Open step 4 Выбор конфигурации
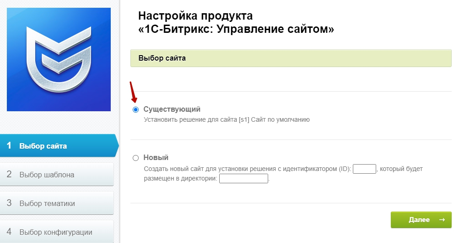The height and width of the screenshot is (243, 459). (57, 232)
